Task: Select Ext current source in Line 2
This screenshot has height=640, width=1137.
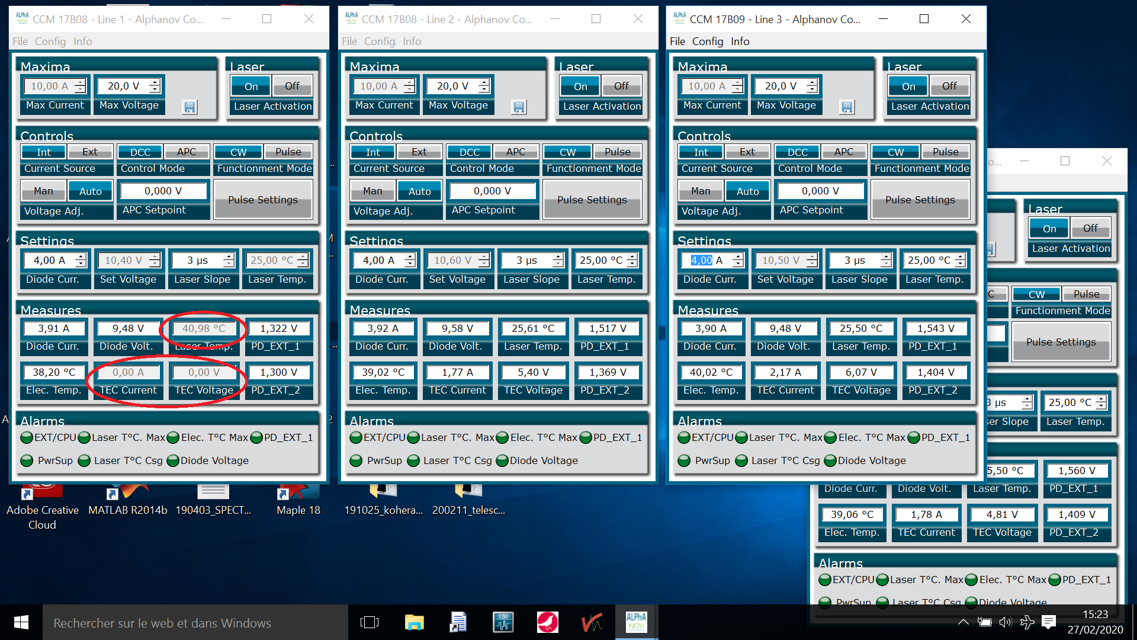Action: coord(419,152)
